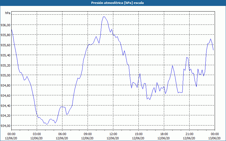Click the 21:00 time label

[x=189, y=134]
